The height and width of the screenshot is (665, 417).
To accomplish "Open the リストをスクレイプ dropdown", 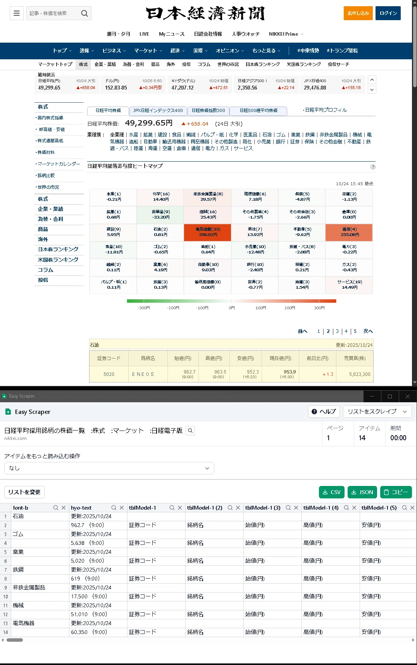I will pos(377,412).
